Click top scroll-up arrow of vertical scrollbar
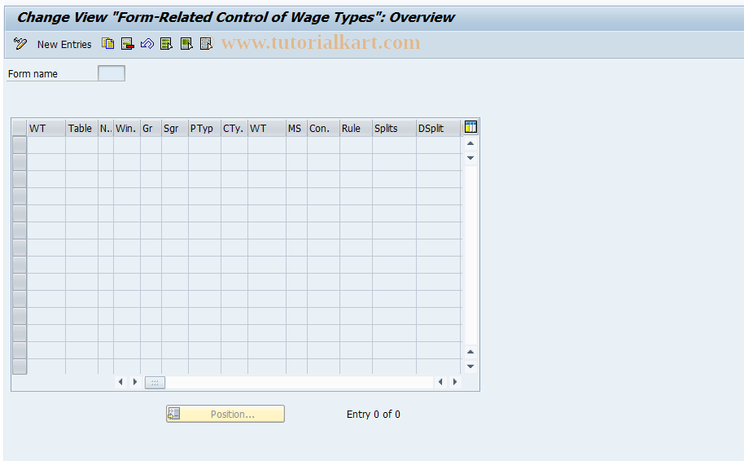Screen dimensions: 744x461 pyautogui.click(x=470, y=143)
